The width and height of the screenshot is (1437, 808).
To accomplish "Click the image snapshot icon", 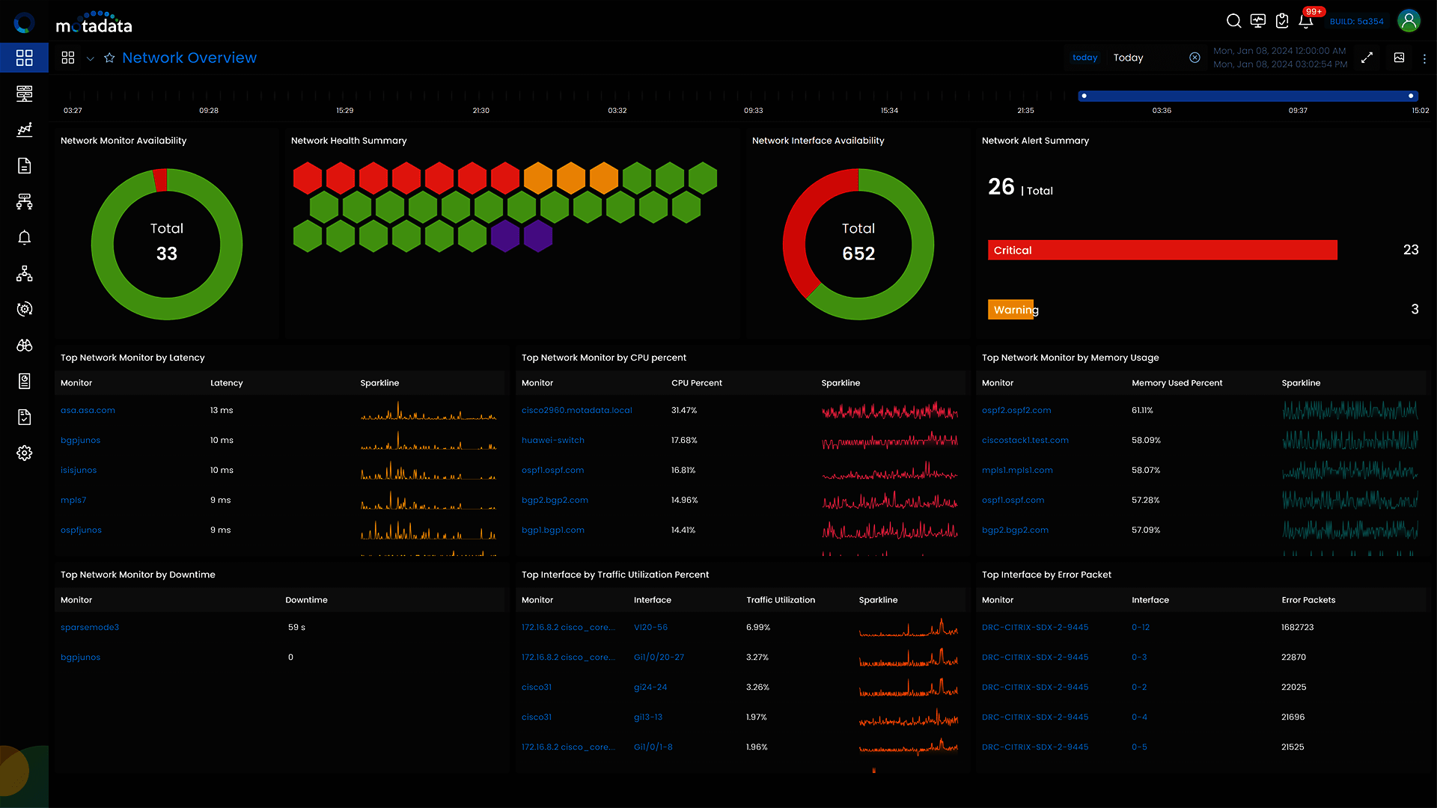I will point(1399,58).
